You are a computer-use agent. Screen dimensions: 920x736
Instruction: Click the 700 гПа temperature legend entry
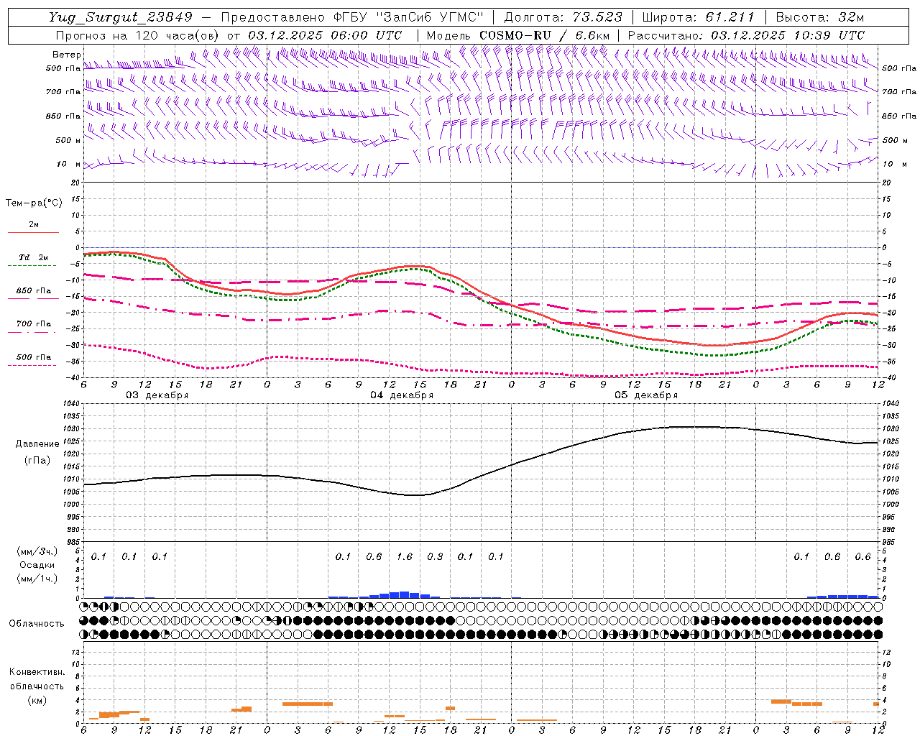click(x=34, y=324)
